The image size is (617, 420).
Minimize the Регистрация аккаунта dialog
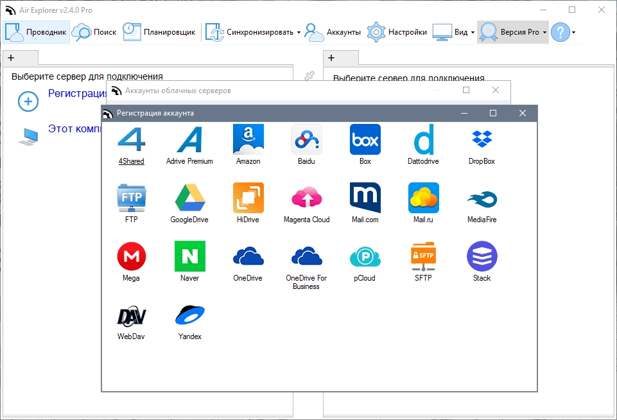pyautogui.click(x=464, y=114)
